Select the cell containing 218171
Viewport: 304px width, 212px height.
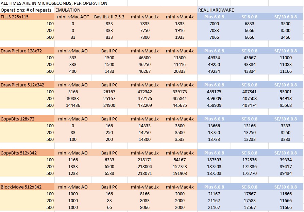pos(145,160)
